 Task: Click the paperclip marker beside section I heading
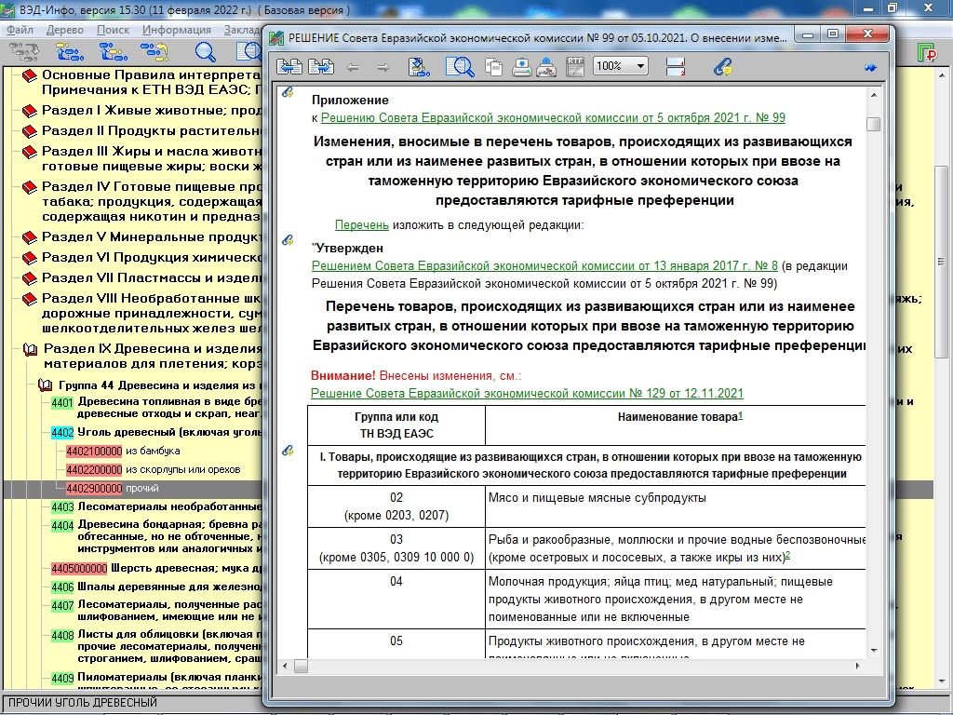click(x=289, y=451)
